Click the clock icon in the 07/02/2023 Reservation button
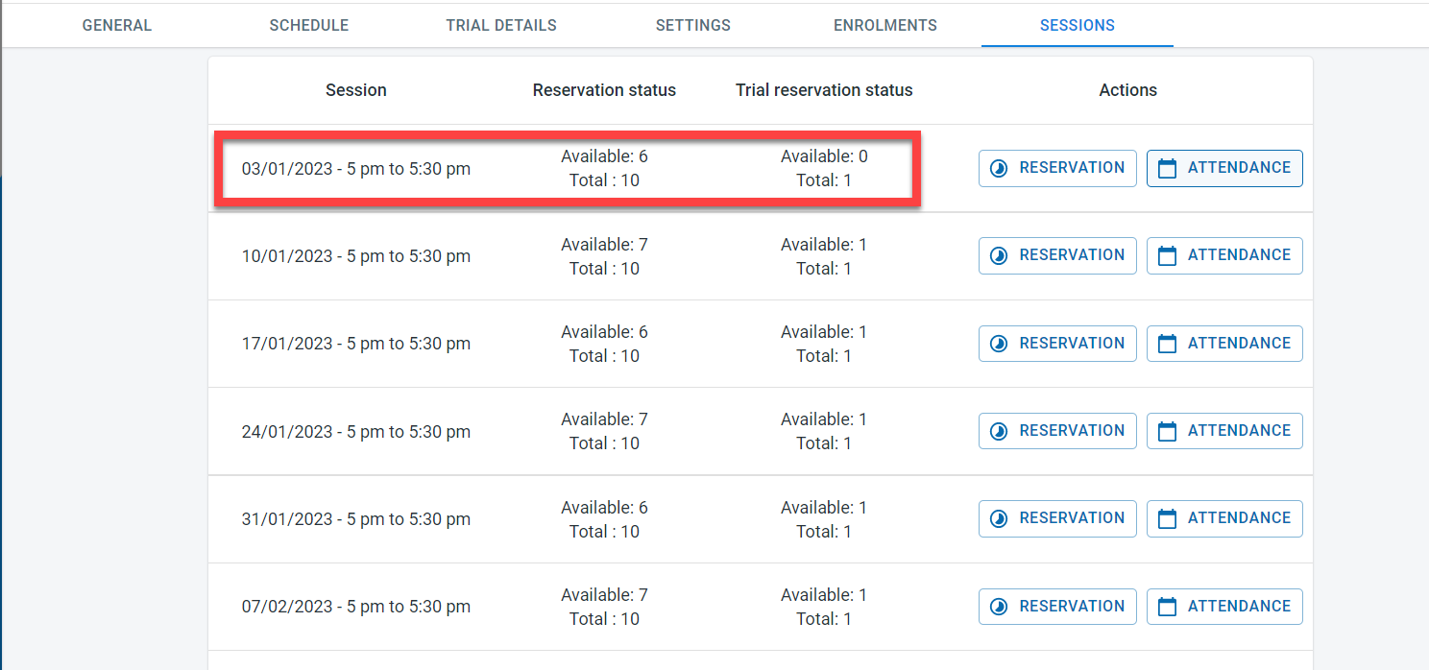The image size is (1429, 670). tap(999, 607)
